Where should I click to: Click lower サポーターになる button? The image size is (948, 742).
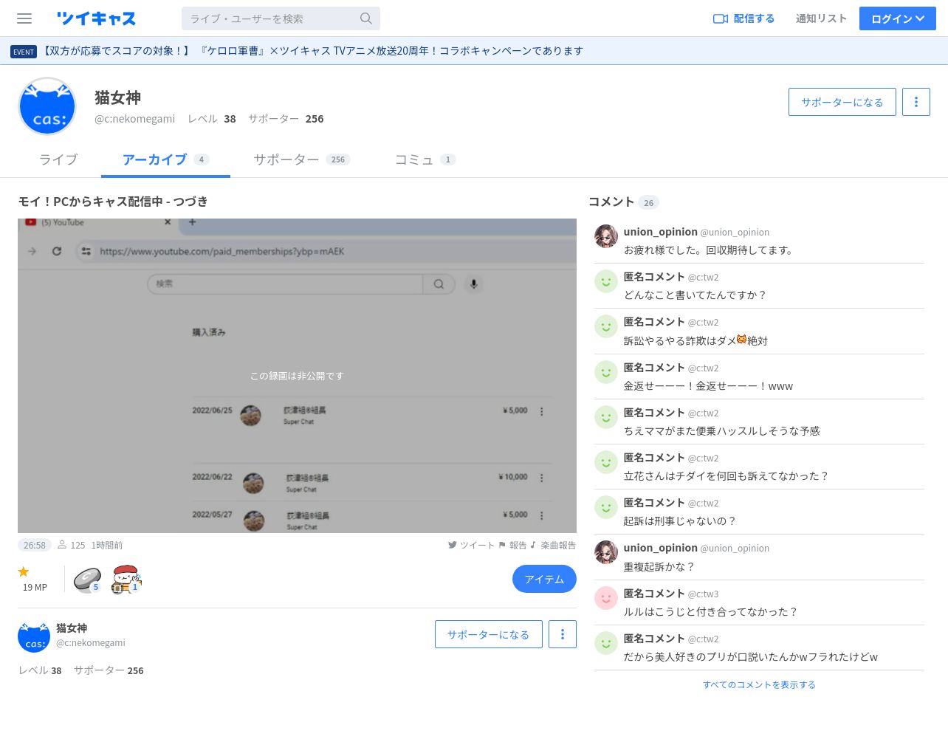click(488, 634)
